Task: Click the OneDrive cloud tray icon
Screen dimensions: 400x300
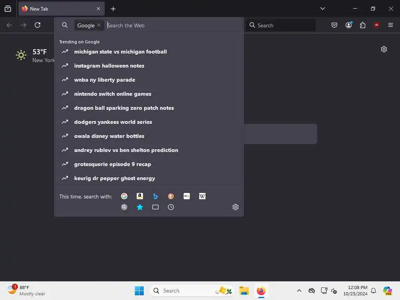Action: [x=312, y=291]
